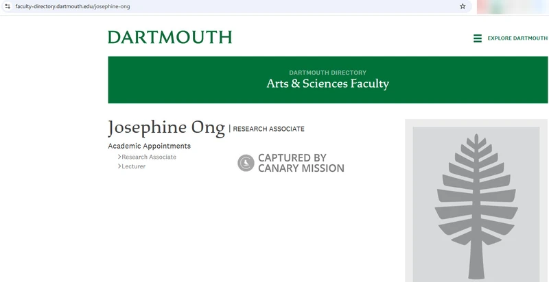
Task: Click the Canary Mission bird logo icon
Action: pos(246,163)
